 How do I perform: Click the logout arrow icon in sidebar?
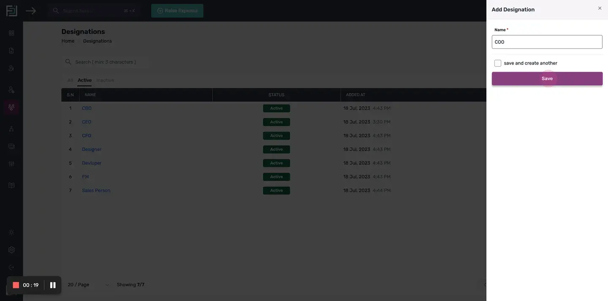pos(11,267)
